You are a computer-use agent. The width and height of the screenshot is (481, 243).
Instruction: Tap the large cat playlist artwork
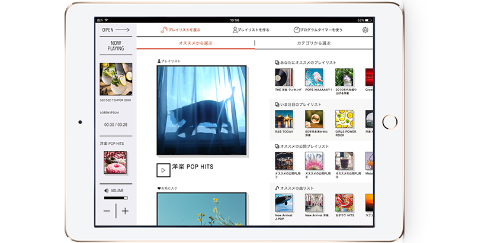tap(201, 111)
